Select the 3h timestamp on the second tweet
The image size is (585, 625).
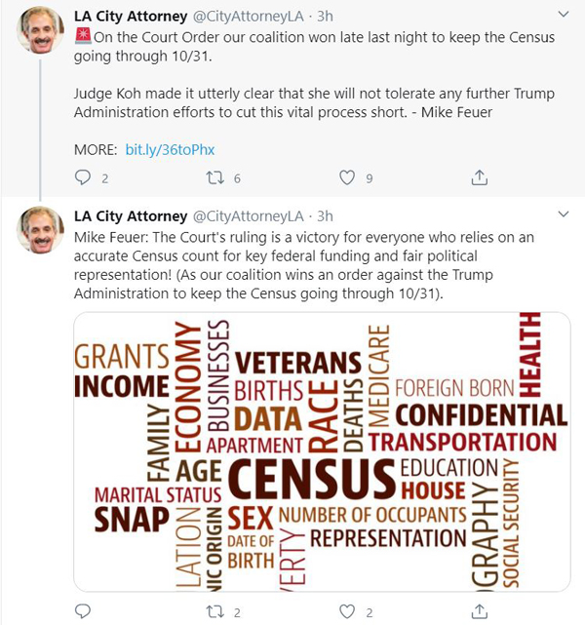(x=326, y=216)
